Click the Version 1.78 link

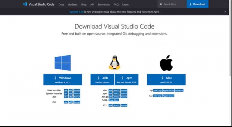pos(76,12)
